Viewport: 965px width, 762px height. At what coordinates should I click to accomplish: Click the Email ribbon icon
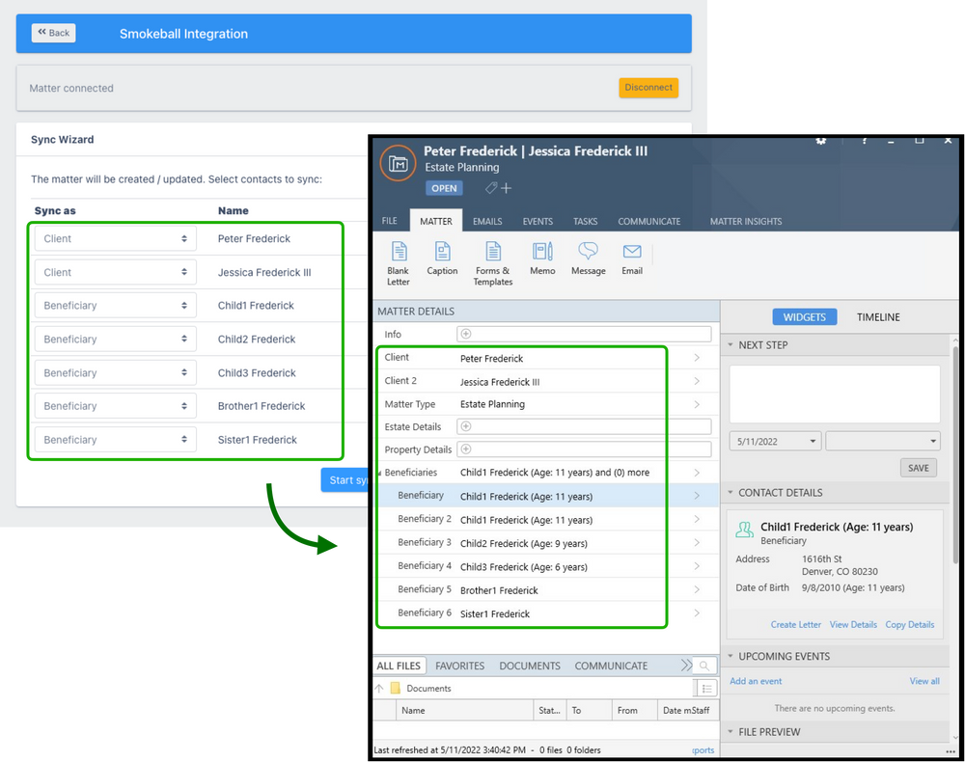pos(632,258)
